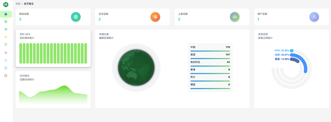The height and width of the screenshot is (122, 331).
Task: Open the certificates icon in the sidebar
Action: [6, 29]
